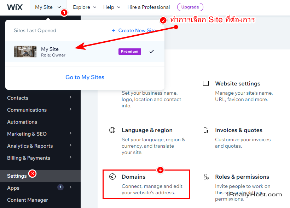Expand the Billing & Payments chevron

[70, 157]
